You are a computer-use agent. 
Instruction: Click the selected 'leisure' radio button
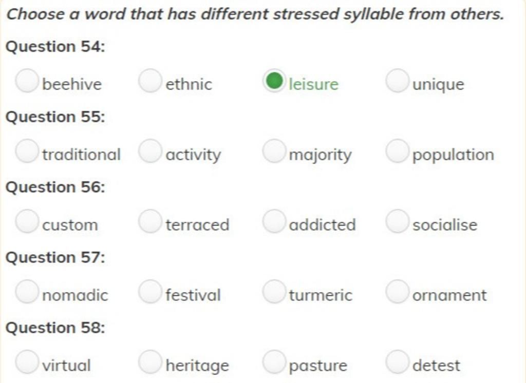tap(274, 81)
